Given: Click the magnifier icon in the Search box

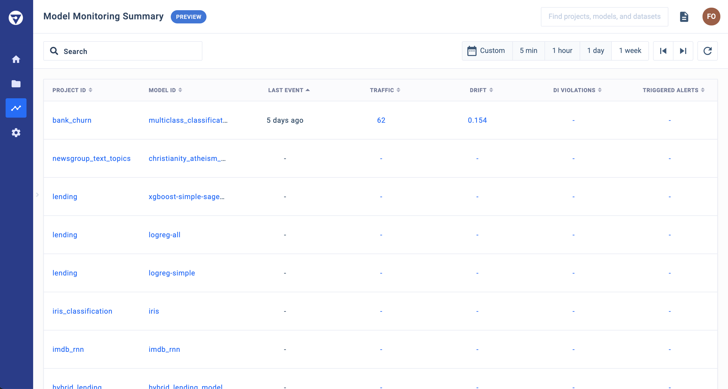Looking at the screenshot, I should 54,51.
